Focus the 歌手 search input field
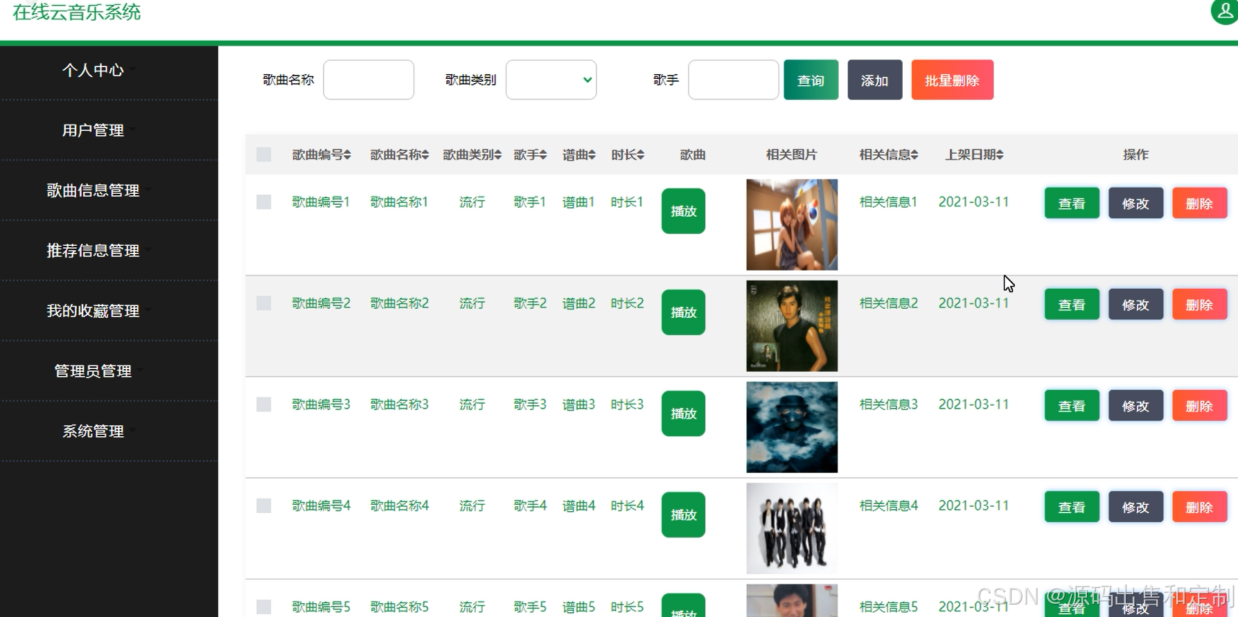This screenshot has width=1238, height=617. click(734, 80)
